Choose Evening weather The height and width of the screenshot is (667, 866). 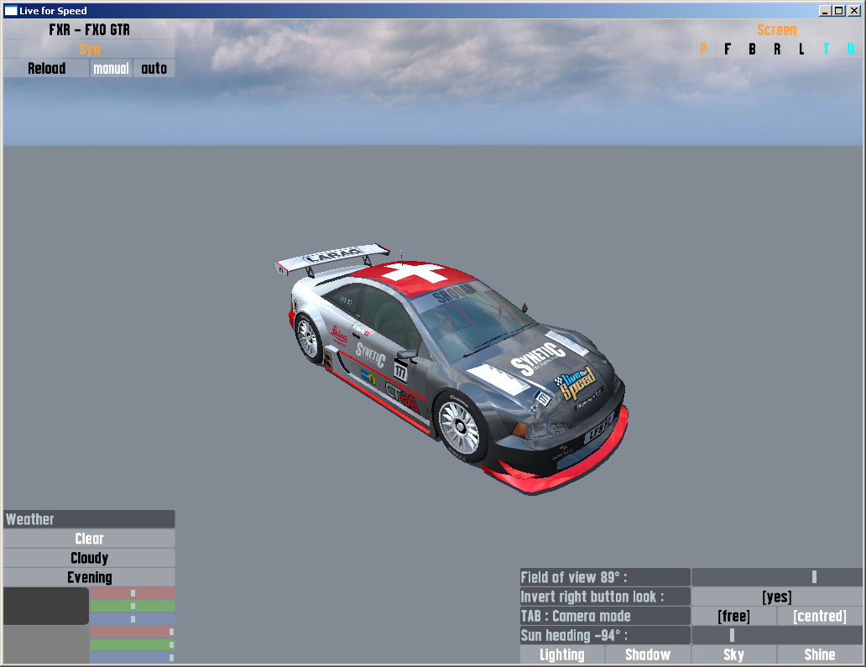point(90,577)
